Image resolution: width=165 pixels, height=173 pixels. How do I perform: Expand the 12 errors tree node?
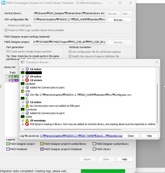pyautogui.click(x=23, y=80)
